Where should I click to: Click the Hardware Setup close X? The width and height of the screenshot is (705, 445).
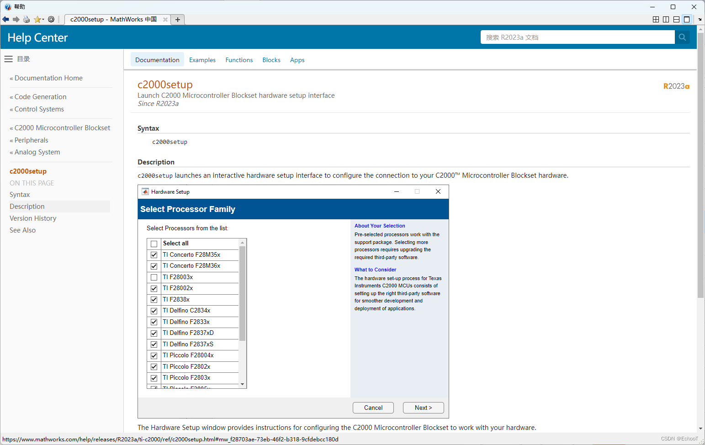[438, 191]
